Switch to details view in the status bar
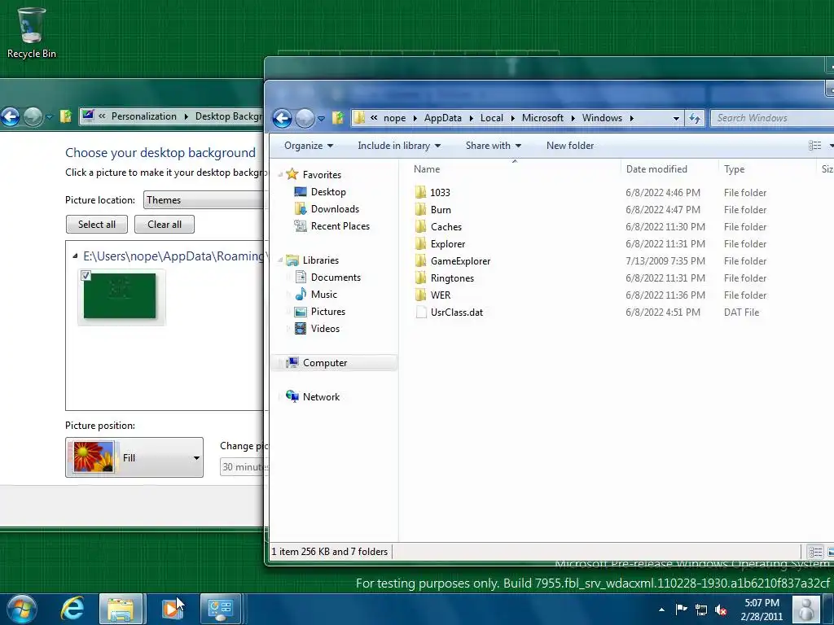This screenshot has height=625, width=834. [x=814, y=553]
